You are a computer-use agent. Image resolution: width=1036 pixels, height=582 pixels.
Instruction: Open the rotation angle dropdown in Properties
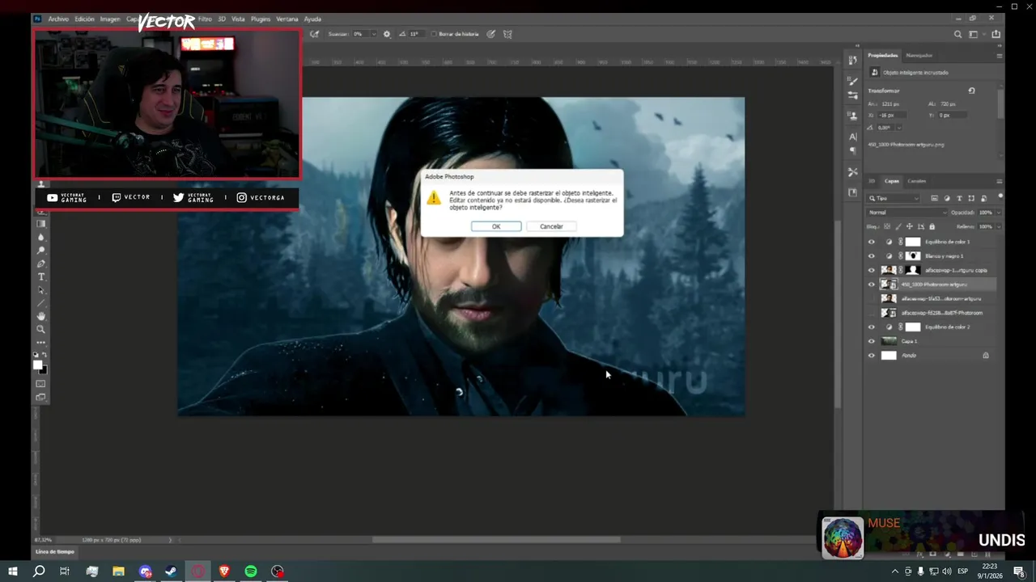(x=899, y=128)
